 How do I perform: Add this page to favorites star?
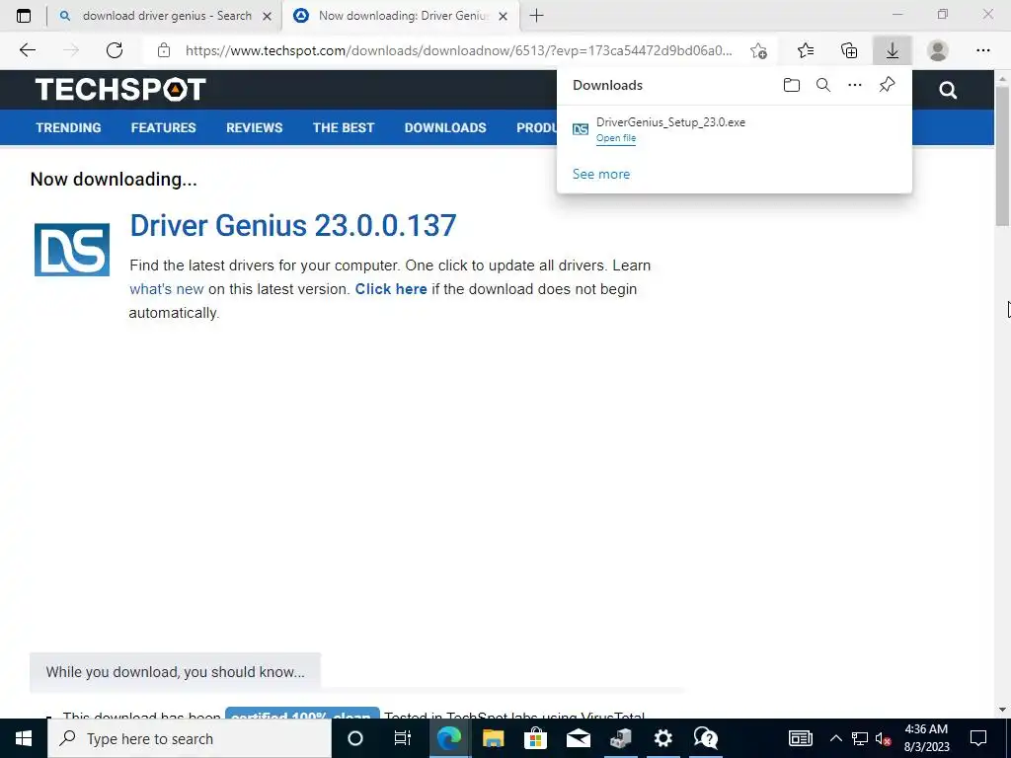[x=759, y=51]
